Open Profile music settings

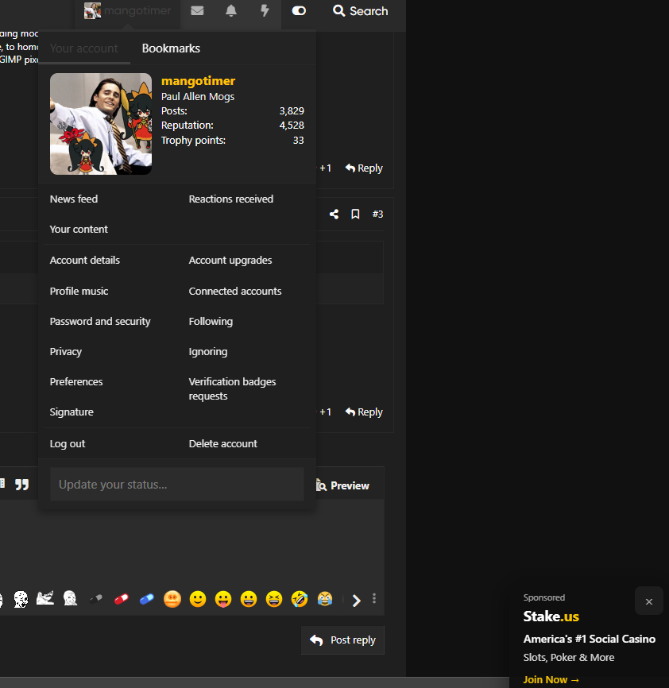pos(79,291)
